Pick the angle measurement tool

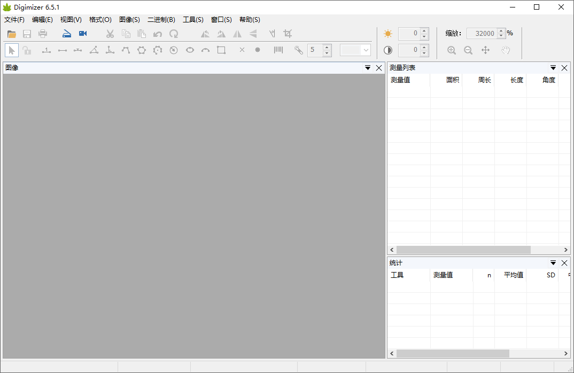point(94,50)
